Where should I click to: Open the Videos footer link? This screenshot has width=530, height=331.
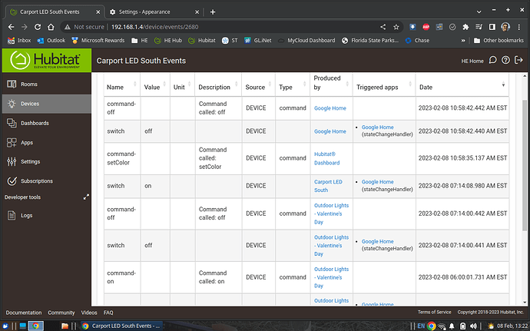[89, 313]
